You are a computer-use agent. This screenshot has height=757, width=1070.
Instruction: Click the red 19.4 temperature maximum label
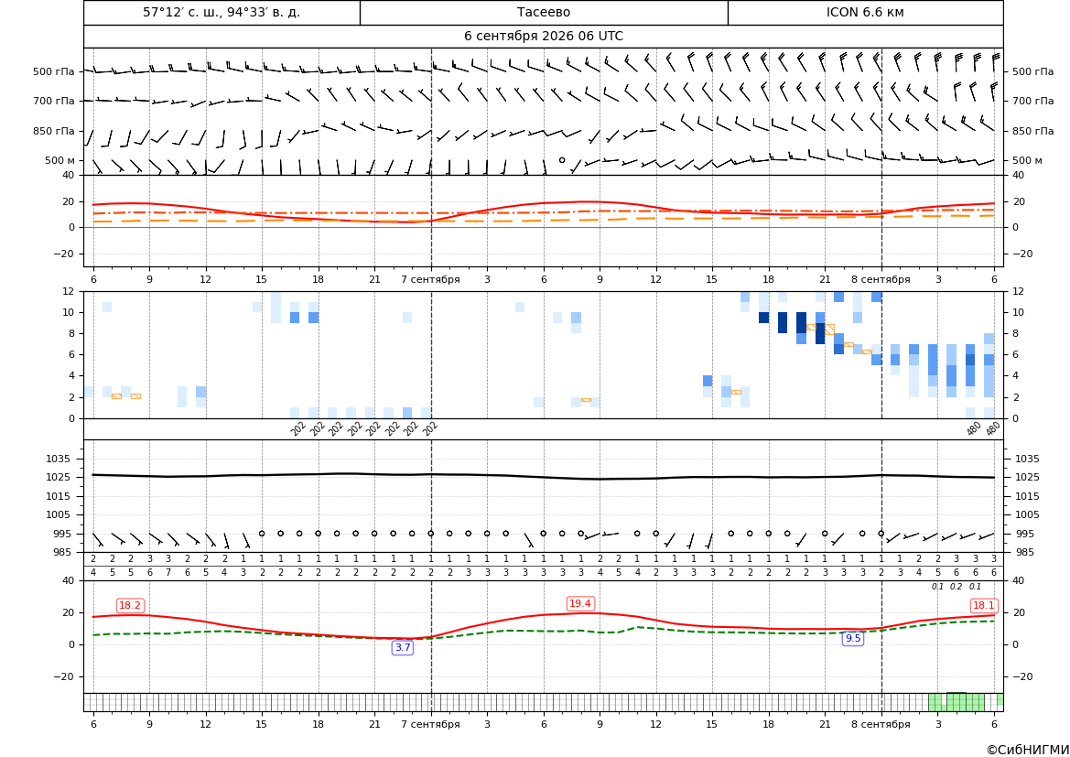(580, 603)
